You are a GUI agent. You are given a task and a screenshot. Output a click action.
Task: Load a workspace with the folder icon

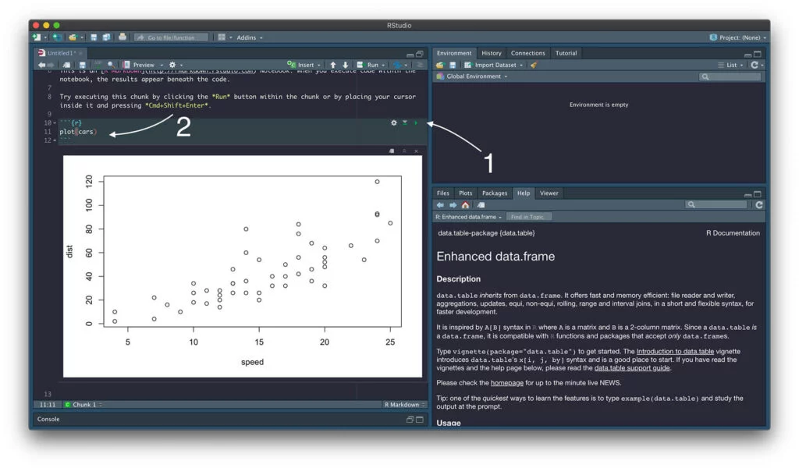[440, 66]
